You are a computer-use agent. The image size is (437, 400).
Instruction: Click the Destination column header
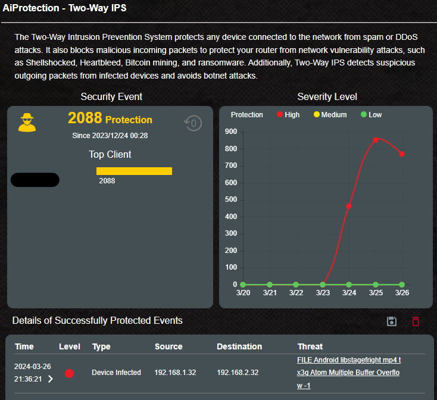[239, 346]
